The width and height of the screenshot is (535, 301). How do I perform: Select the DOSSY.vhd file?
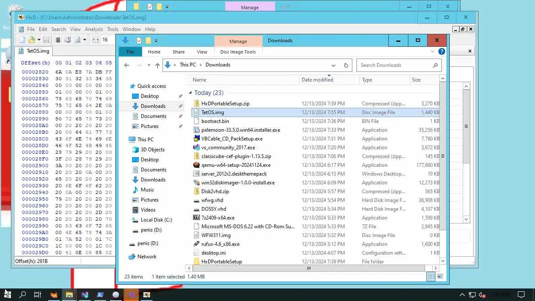point(214,209)
